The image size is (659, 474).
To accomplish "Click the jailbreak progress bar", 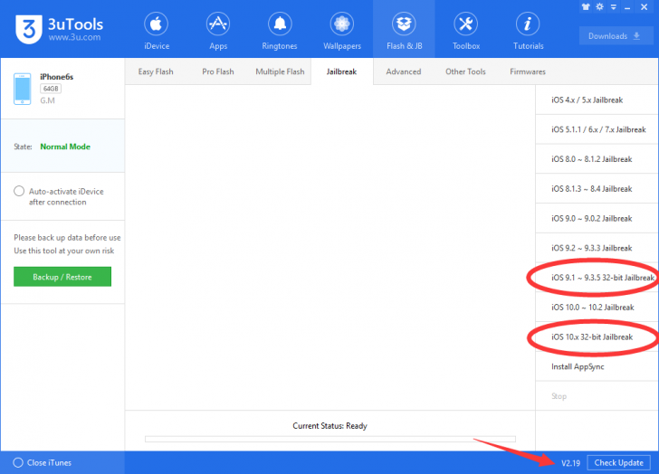I will (x=330, y=439).
